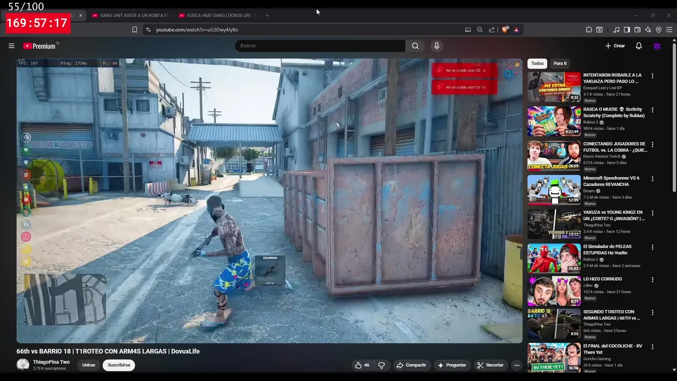Open the account avatar menu
The width and height of the screenshot is (677, 381).
click(x=657, y=46)
